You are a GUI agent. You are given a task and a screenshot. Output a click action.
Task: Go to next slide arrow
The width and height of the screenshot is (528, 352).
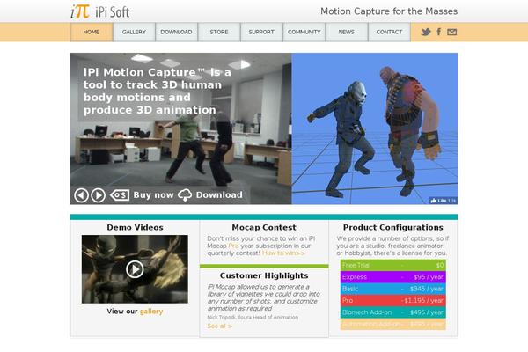[98, 195]
